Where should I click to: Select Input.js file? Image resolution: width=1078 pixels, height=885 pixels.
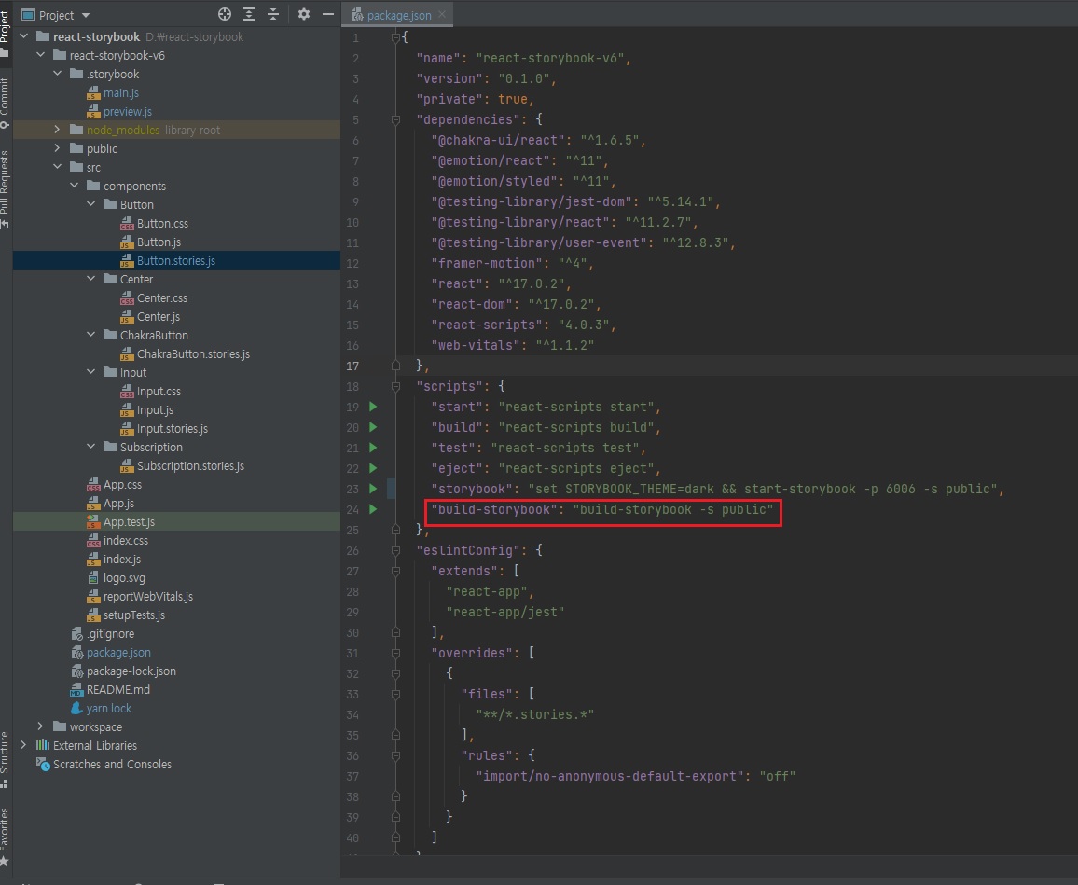147,409
